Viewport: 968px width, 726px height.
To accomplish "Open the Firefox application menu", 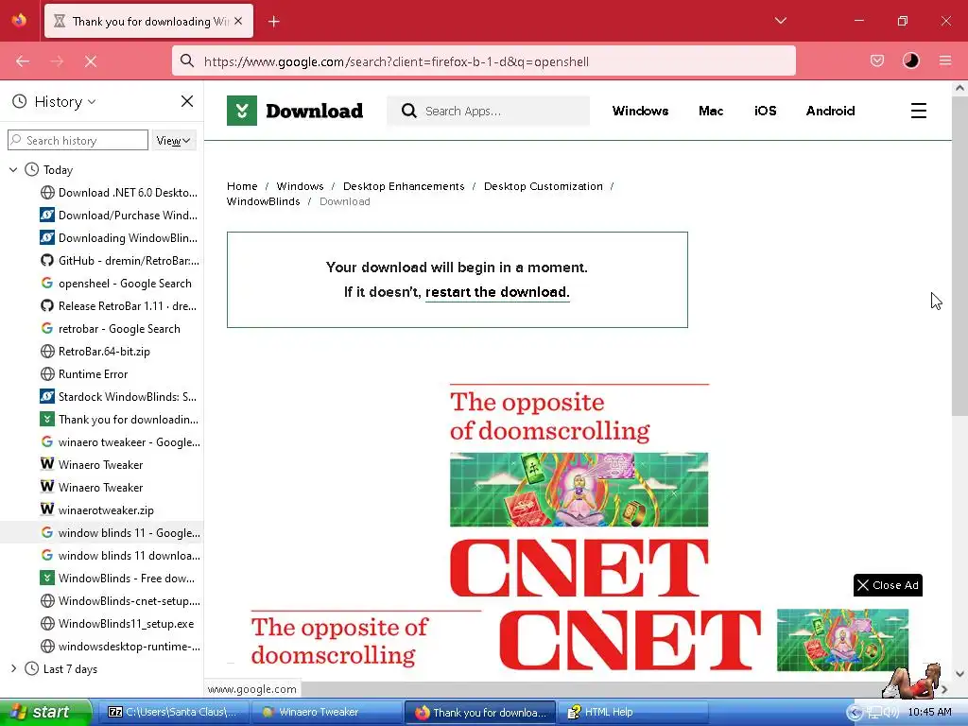I will (945, 60).
